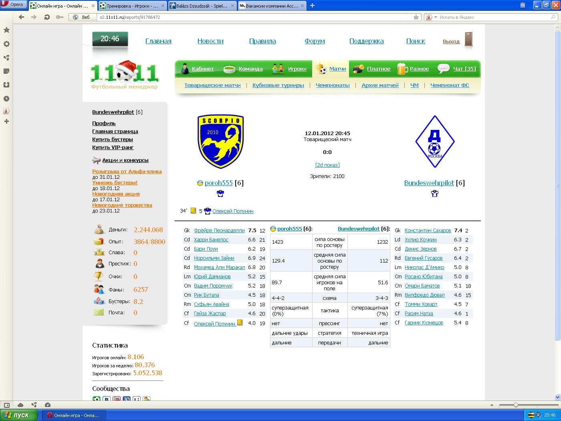
Task: Toggle the sidebar panel at bottom-left
Action: 7,405
